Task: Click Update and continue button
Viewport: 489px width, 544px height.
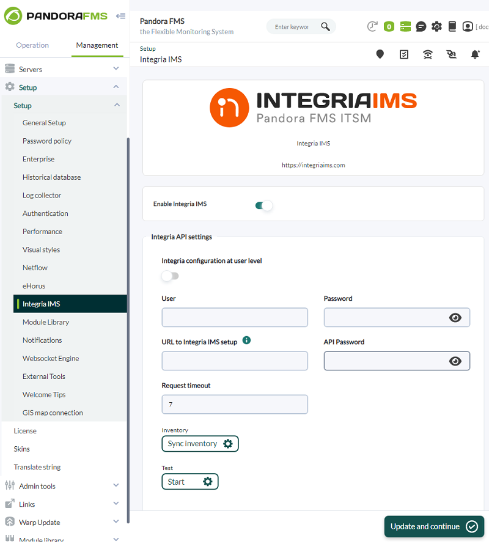Action: (434, 527)
